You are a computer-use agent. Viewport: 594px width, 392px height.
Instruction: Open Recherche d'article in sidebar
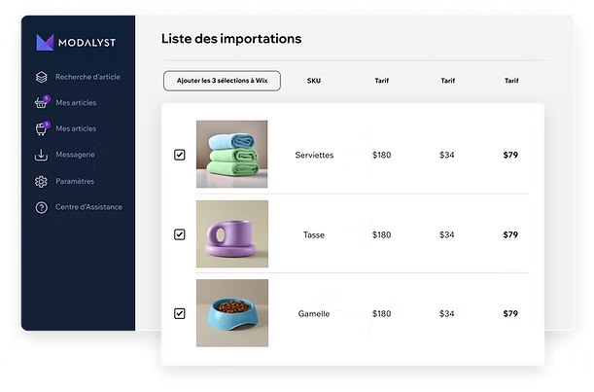[87, 77]
